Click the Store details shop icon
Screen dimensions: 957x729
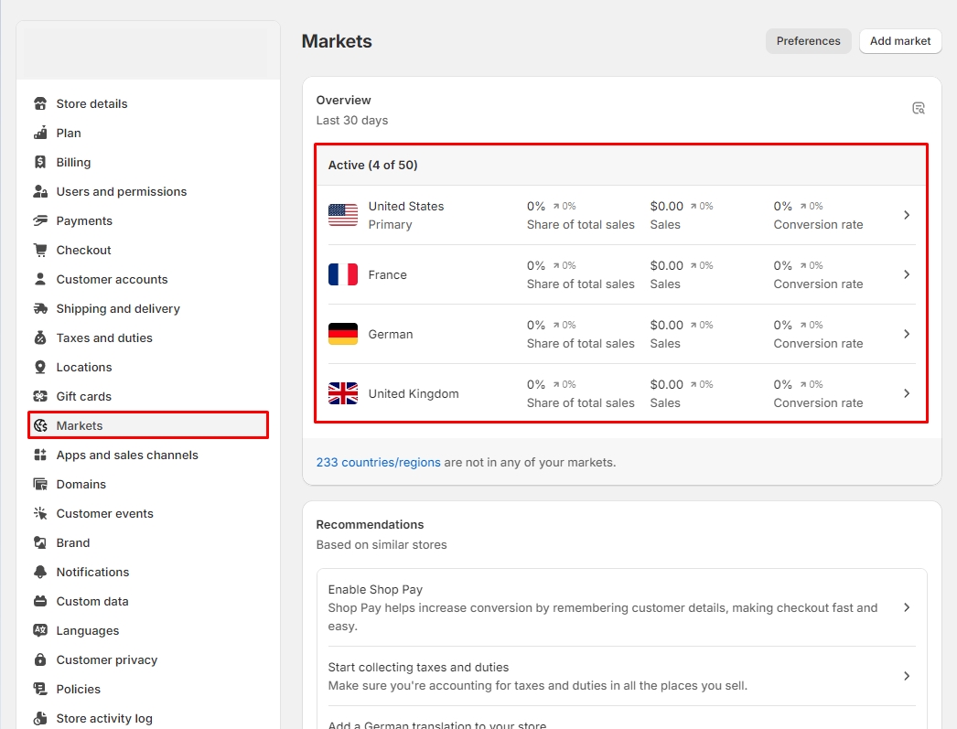tap(40, 103)
